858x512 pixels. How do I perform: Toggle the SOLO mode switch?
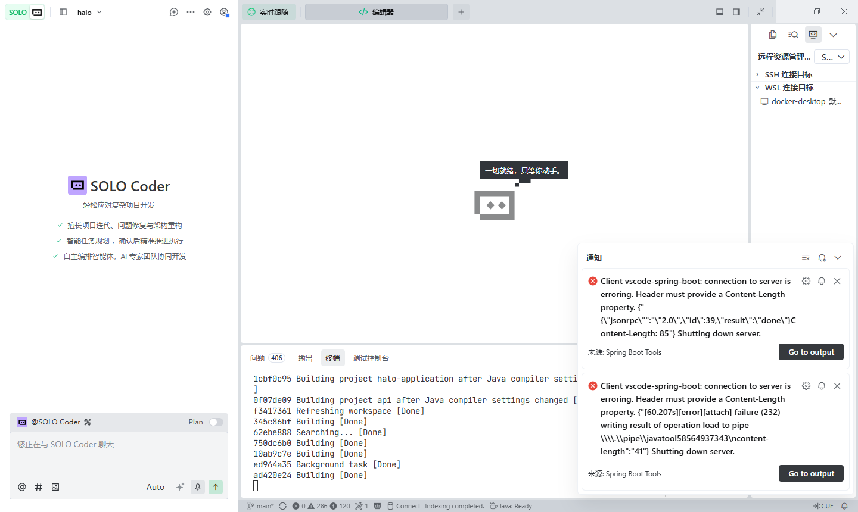[25, 12]
